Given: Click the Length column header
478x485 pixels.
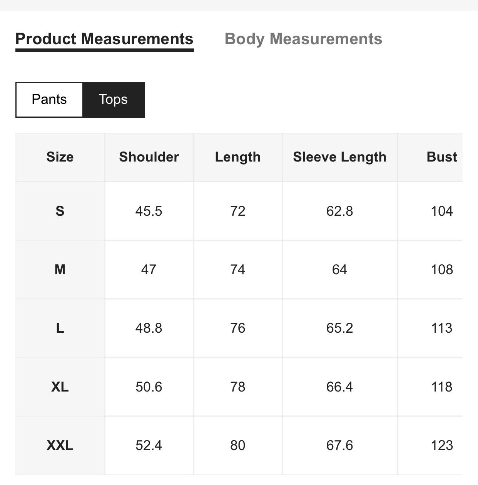Looking at the screenshot, I should tap(238, 157).
